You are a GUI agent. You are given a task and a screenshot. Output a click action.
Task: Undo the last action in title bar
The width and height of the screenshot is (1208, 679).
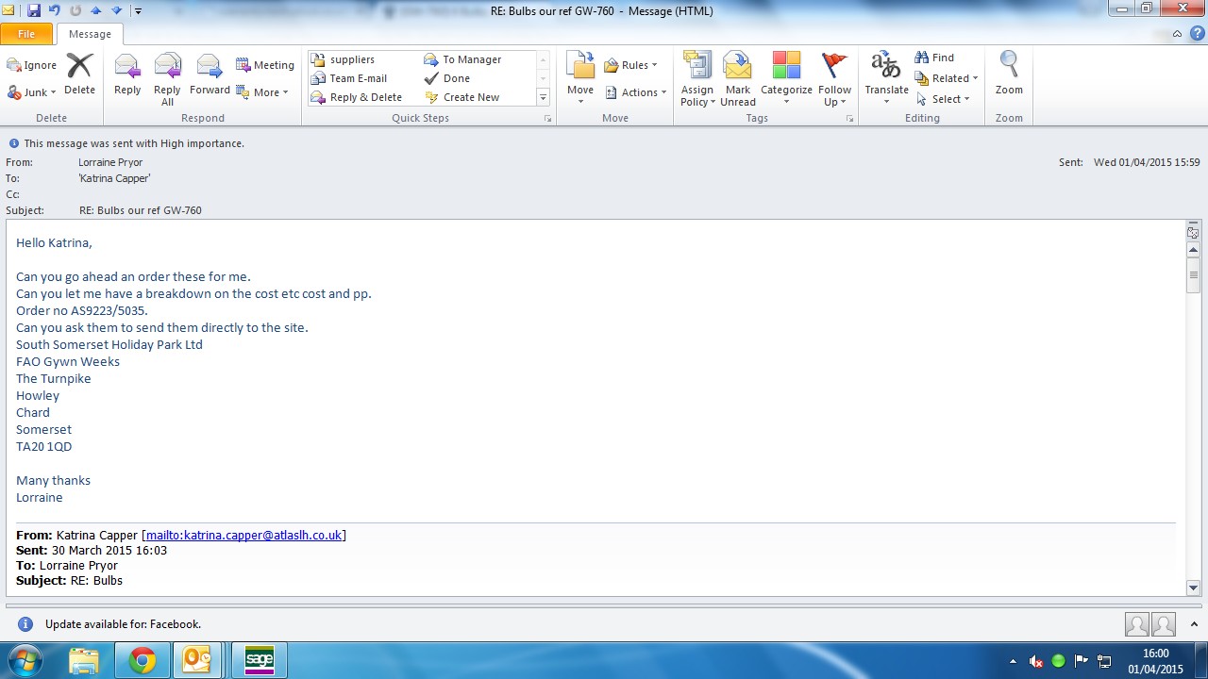[55, 10]
